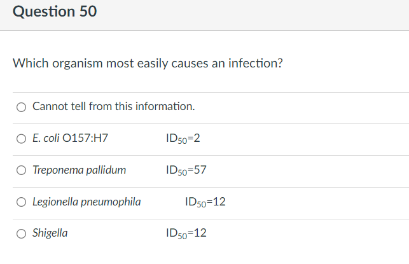
Task: Choose the E. coli O157:H7 radio button
Action: click(x=21, y=139)
